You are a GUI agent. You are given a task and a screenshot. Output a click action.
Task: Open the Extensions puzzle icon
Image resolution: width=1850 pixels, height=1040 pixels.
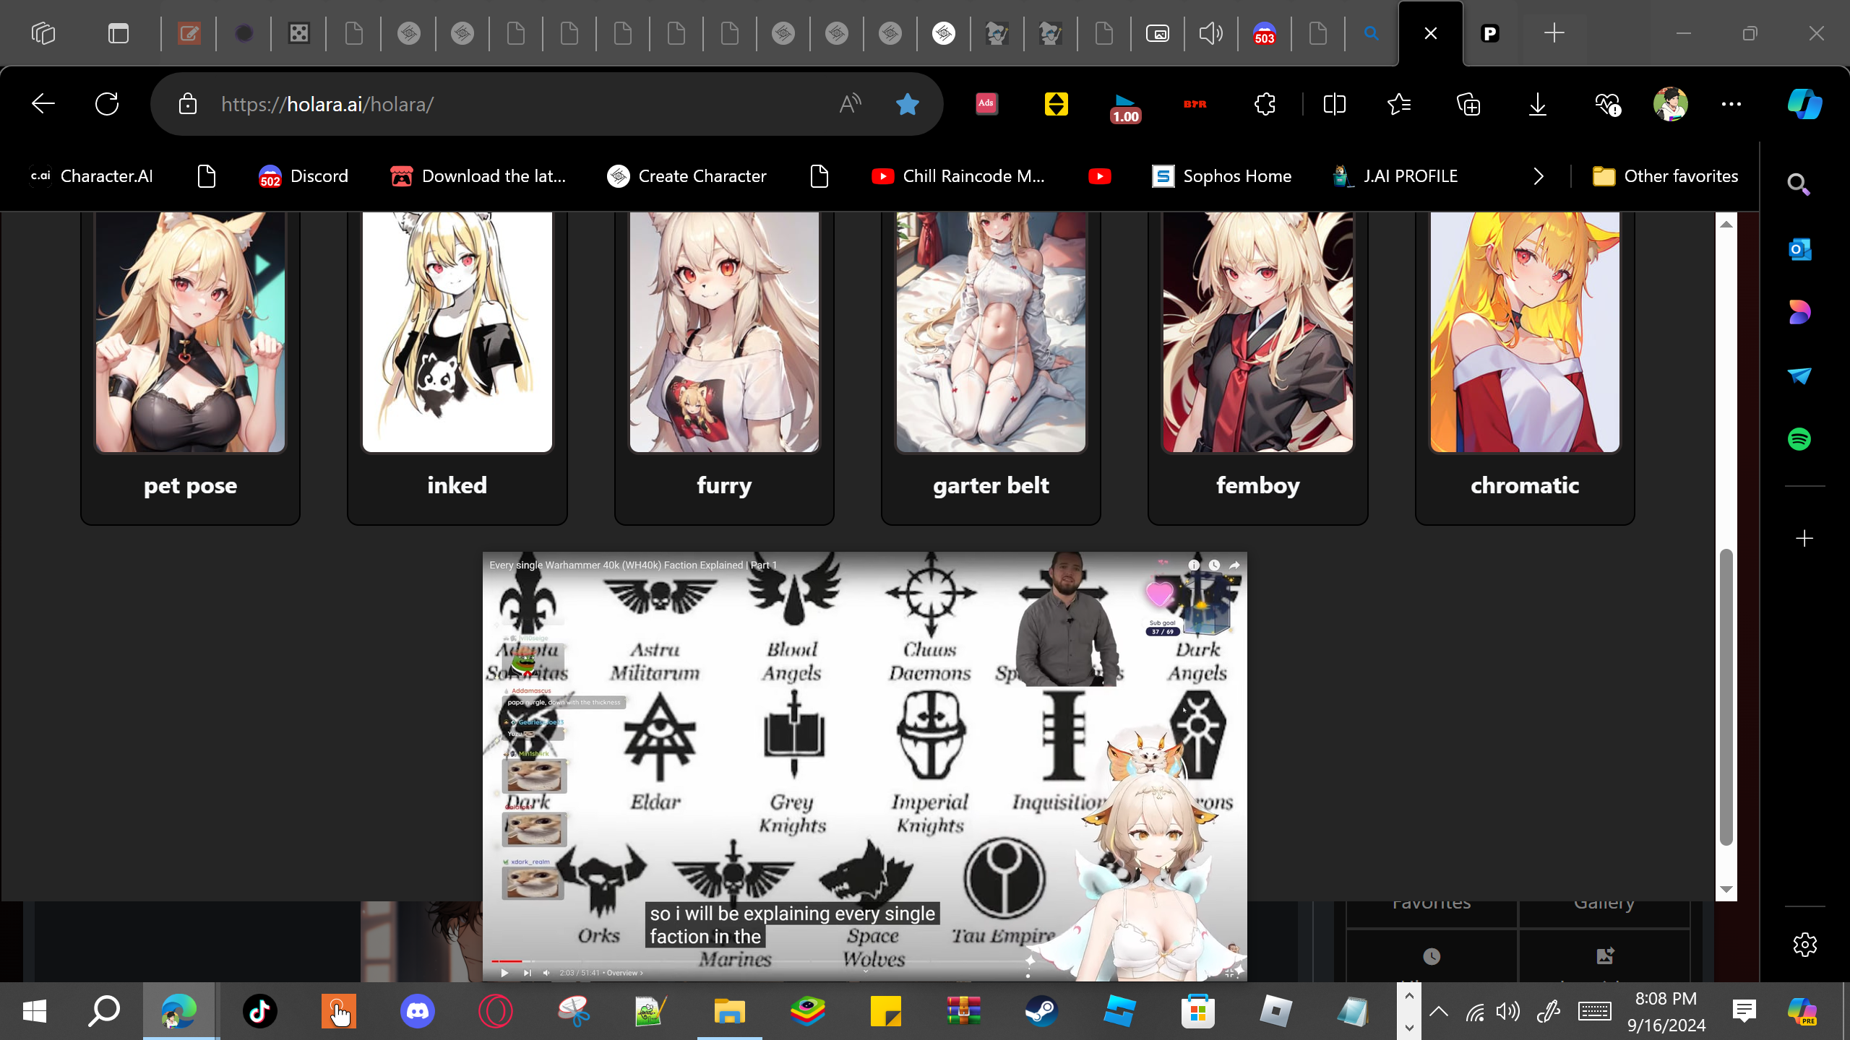pos(1265,104)
